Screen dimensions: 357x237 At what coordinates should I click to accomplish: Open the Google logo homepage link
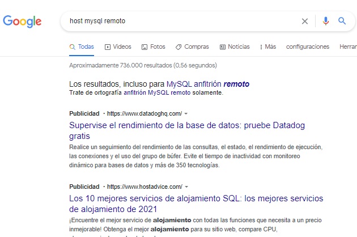pos(22,22)
